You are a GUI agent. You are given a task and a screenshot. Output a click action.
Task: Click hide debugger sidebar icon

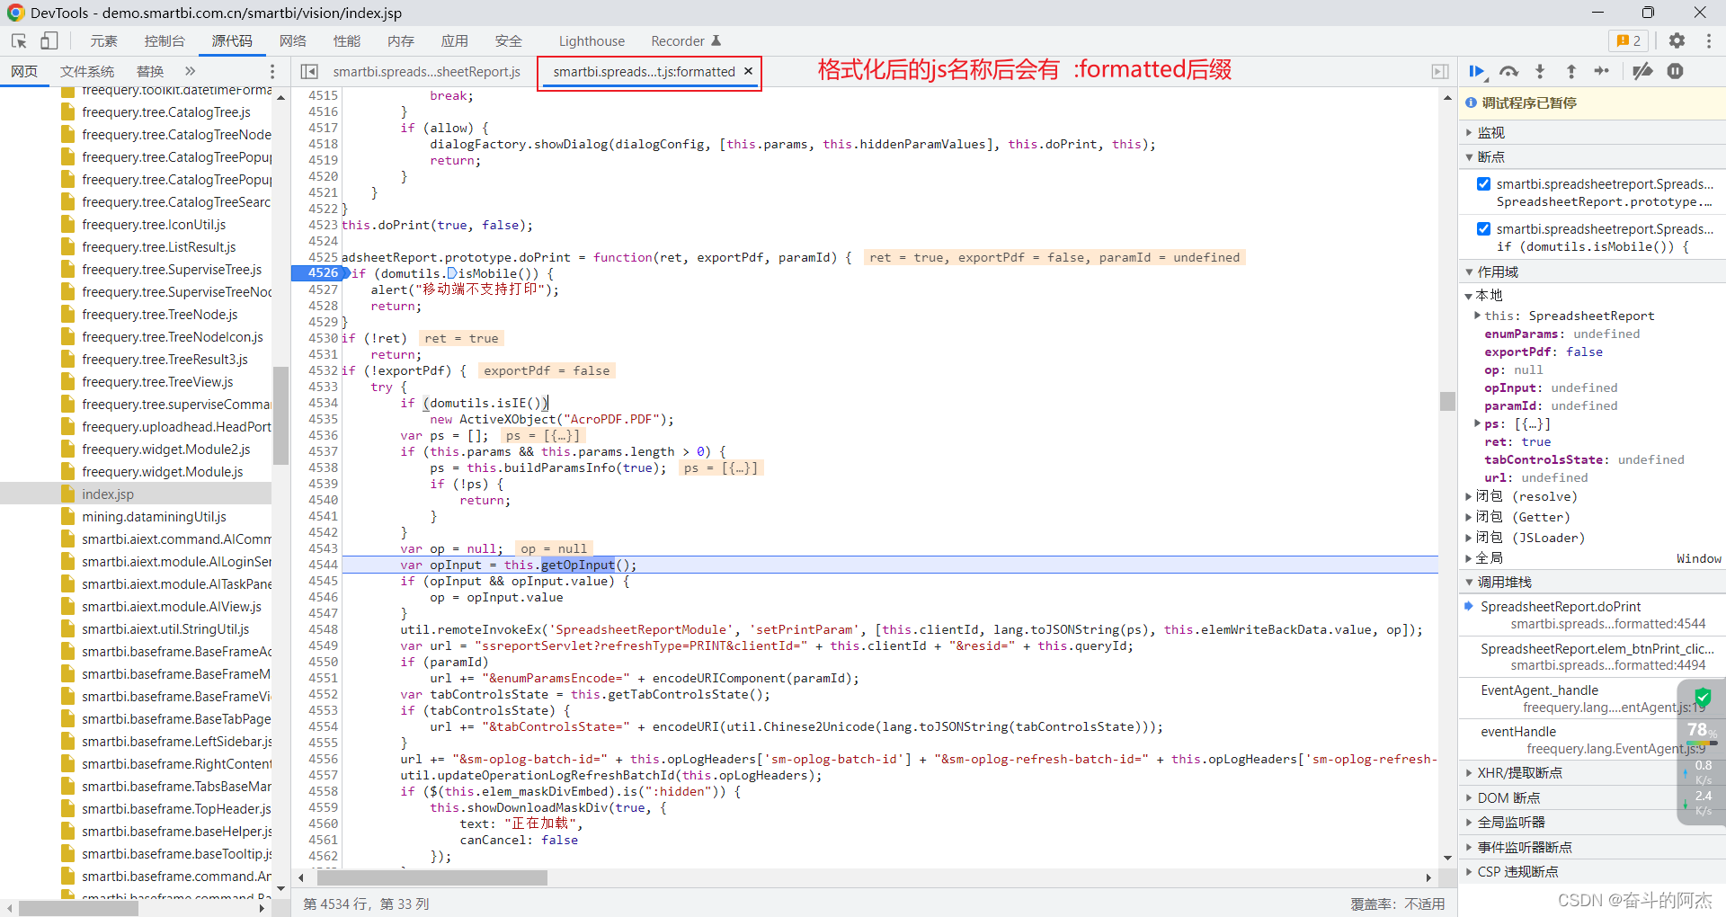1440,71
